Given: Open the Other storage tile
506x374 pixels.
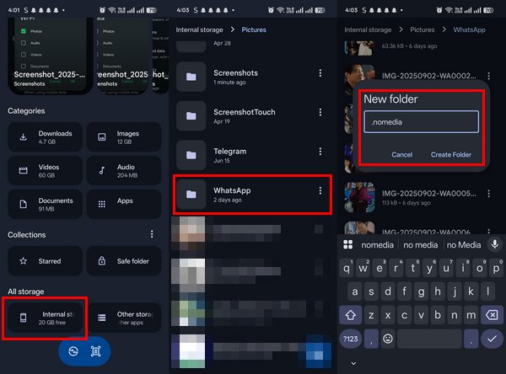Looking at the screenshot, I should 123,318.
